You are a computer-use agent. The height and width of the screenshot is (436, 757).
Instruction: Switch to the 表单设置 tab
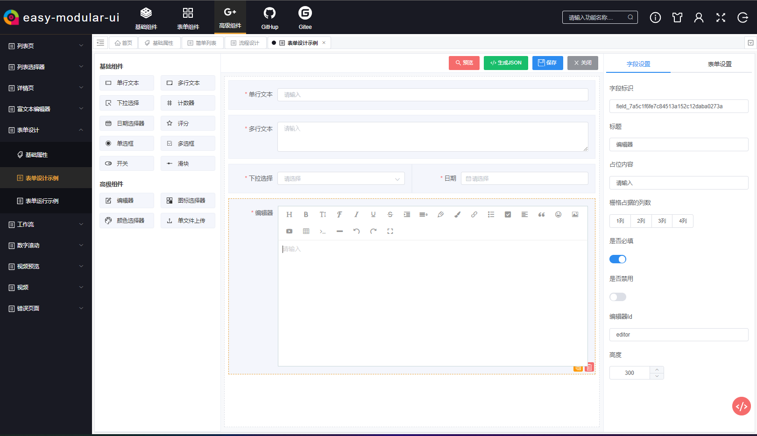tap(720, 63)
